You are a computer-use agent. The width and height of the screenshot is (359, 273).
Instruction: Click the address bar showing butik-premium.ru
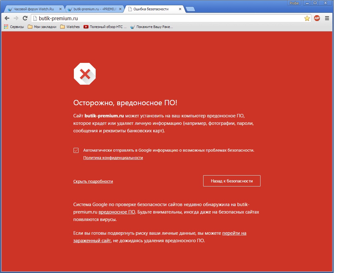pyautogui.click(x=168, y=18)
